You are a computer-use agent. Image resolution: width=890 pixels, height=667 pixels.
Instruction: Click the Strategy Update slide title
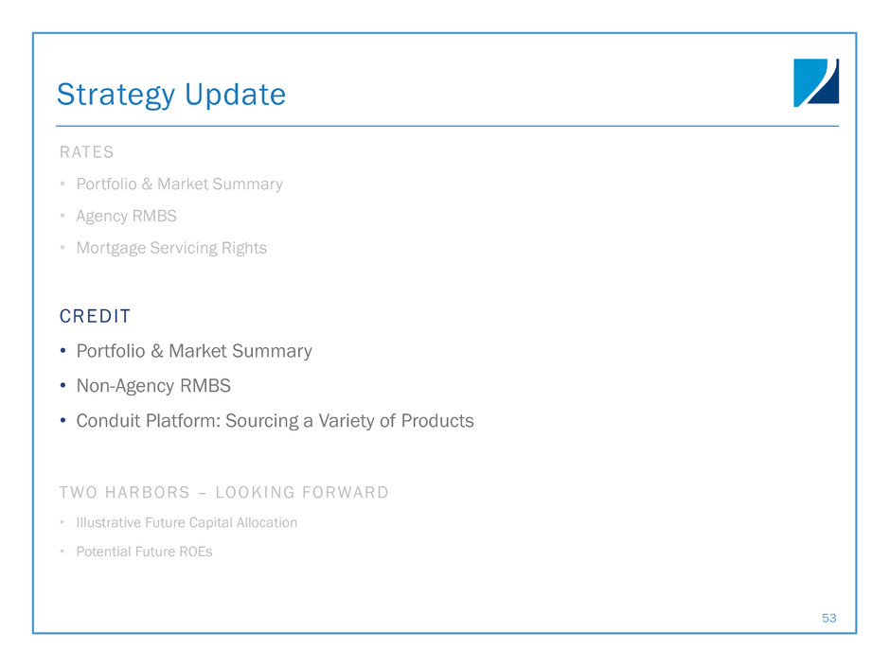pyautogui.click(x=170, y=95)
